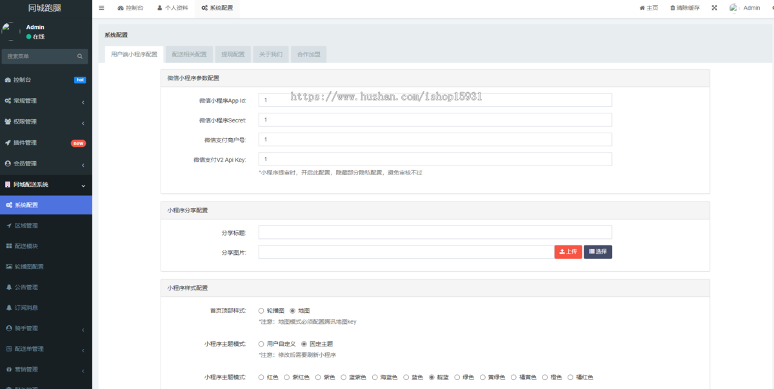Expand the 常规管理 sidebar menu

[x=46, y=101]
